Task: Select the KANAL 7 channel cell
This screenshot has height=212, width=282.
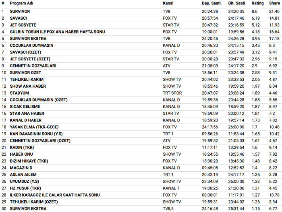Action: (171, 188)
